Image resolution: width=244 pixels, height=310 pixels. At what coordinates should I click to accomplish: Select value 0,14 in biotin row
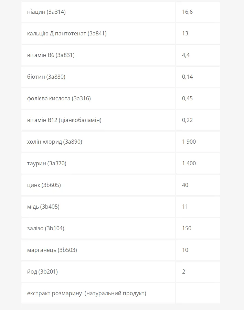(x=187, y=77)
